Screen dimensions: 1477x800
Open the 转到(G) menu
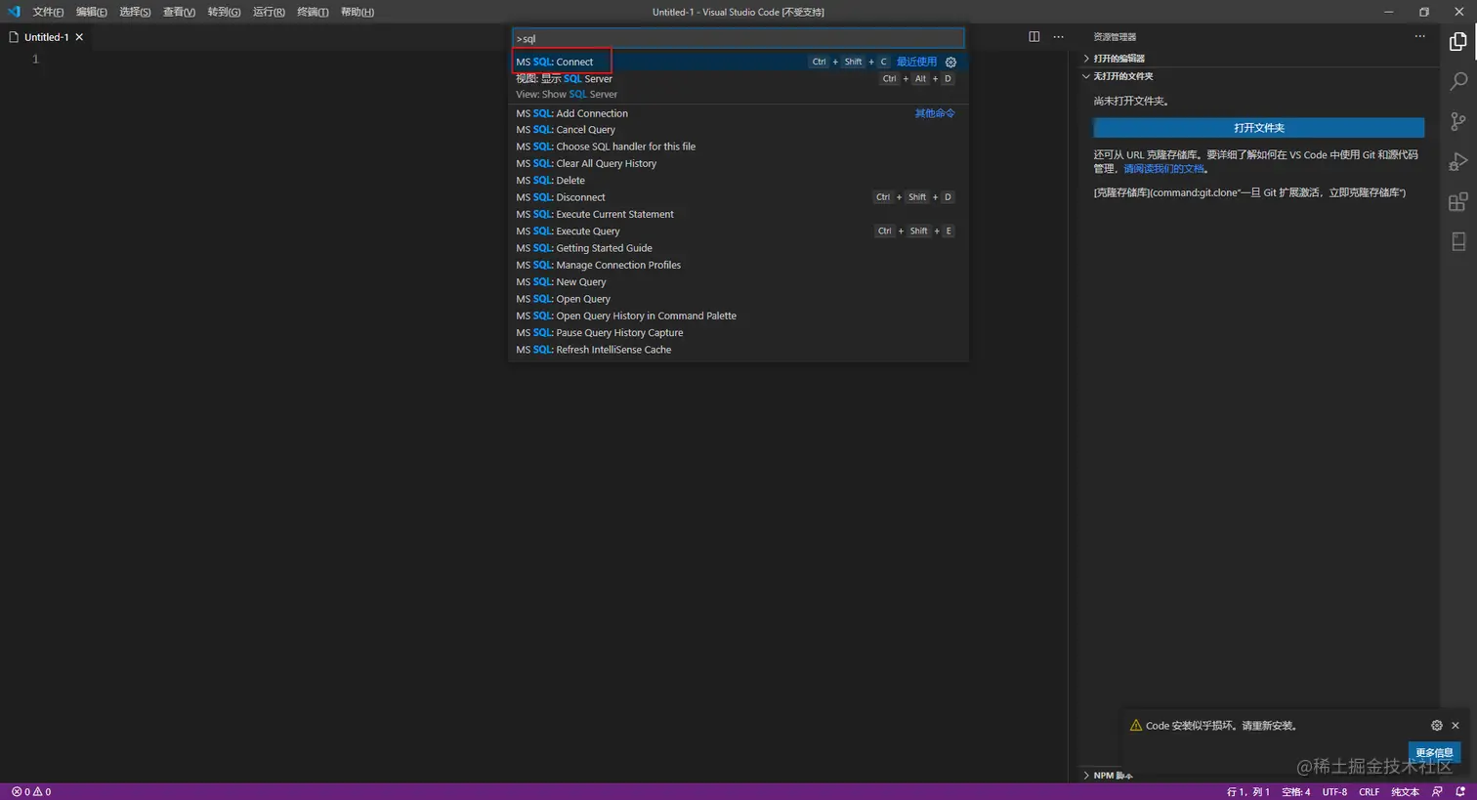pos(224,12)
